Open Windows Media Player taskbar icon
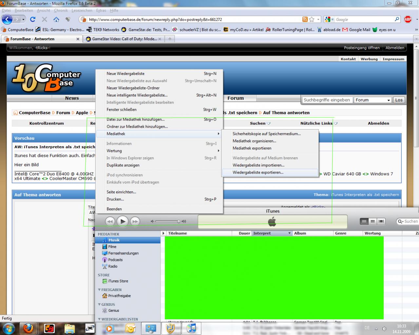The height and width of the screenshot is (335, 419). click(109, 328)
